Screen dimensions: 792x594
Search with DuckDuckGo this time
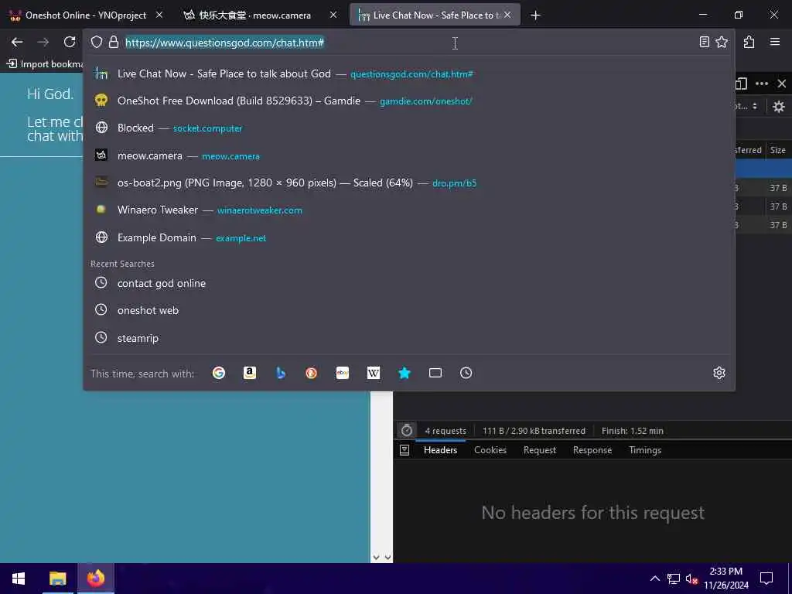pos(312,374)
